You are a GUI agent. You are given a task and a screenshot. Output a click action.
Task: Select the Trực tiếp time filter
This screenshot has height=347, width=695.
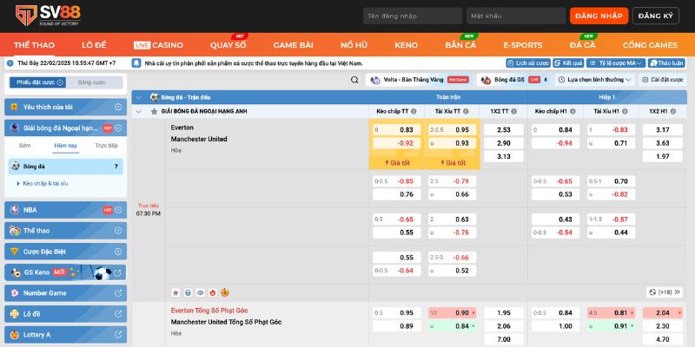(106, 146)
